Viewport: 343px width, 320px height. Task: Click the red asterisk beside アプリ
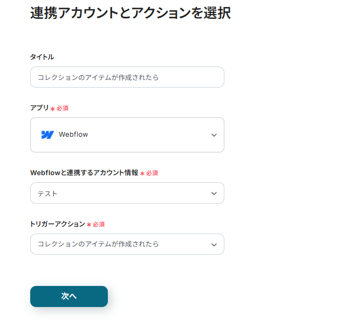(52, 109)
